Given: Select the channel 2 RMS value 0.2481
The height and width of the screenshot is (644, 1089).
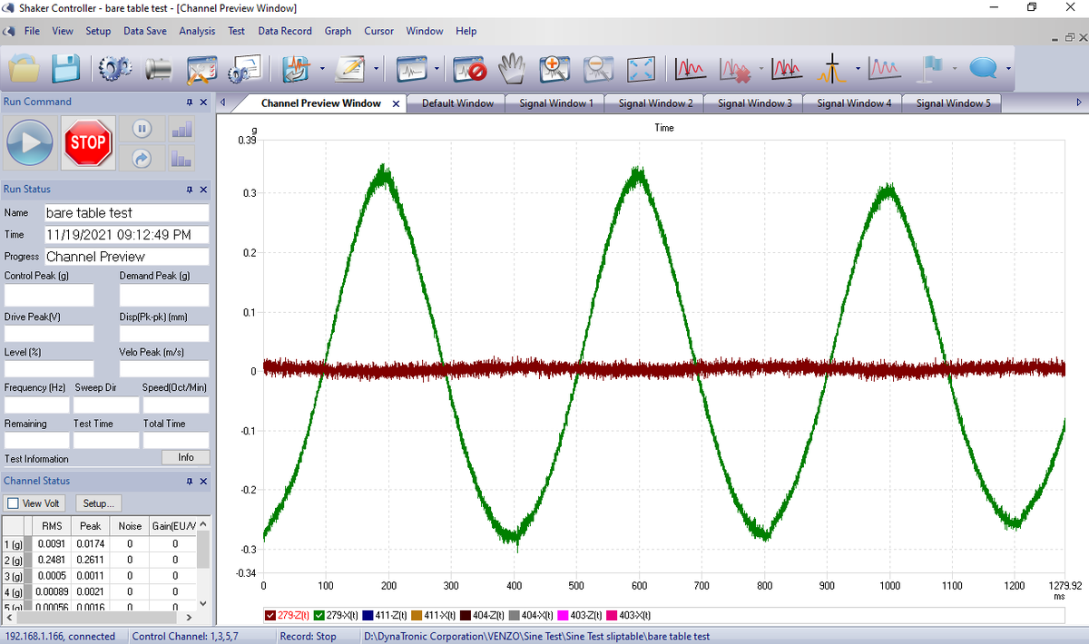Looking at the screenshot, I should pyautogui.click(x=52, y=560).
